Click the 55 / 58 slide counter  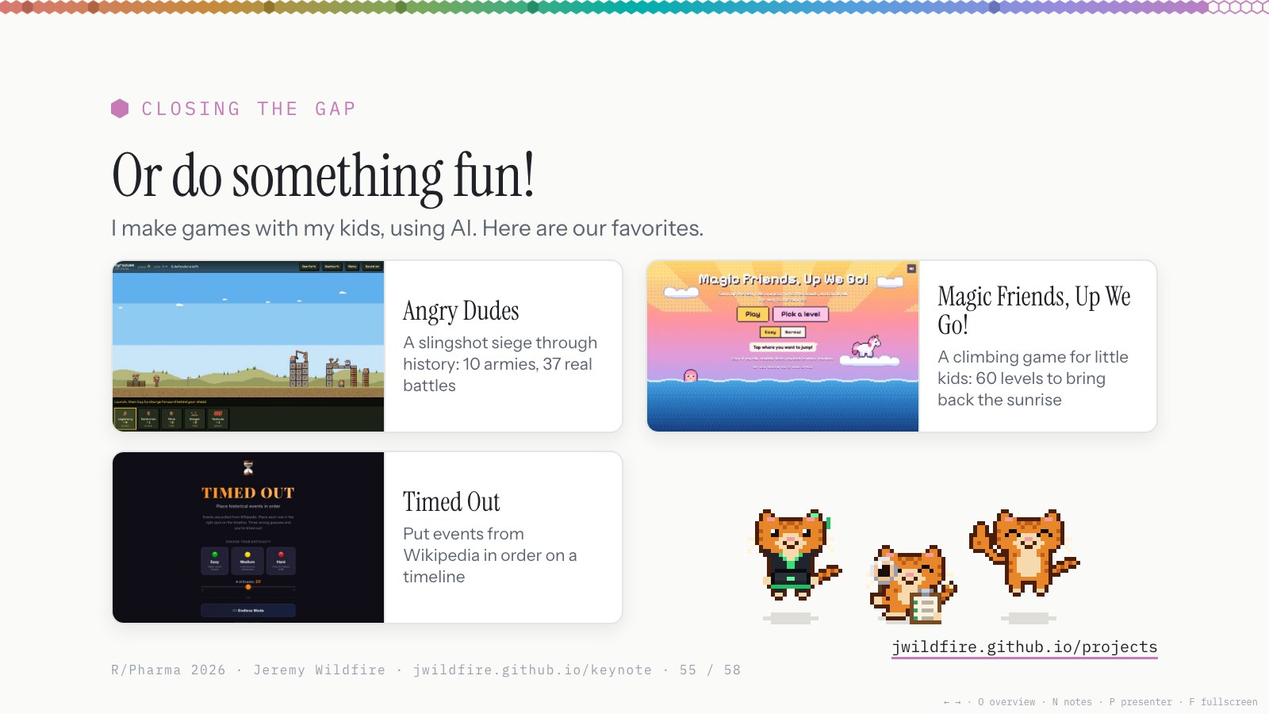point(710,670)
